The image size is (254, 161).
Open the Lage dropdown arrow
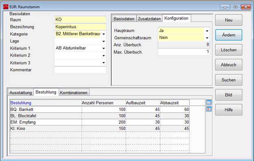104,41
